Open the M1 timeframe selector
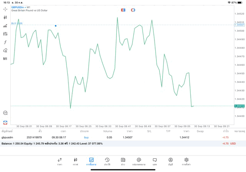 pyautogui.click(x=5, y=59)
